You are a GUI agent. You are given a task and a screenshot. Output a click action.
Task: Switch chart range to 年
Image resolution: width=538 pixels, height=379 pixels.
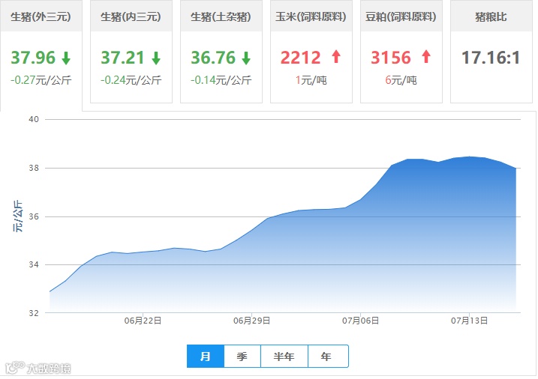(x=328, y=357)
